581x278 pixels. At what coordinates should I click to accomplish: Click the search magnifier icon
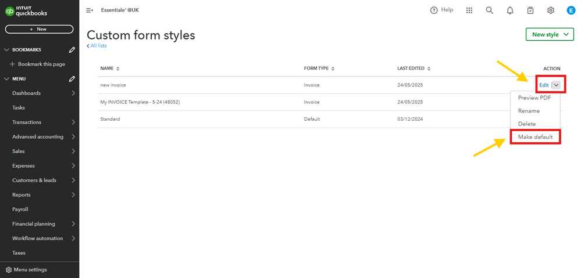490,10
